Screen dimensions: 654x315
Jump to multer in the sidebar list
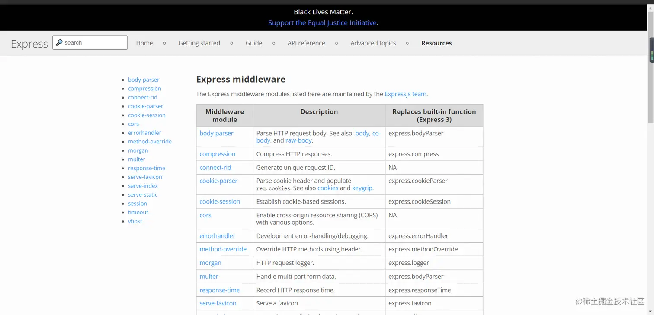pos(137,159)
